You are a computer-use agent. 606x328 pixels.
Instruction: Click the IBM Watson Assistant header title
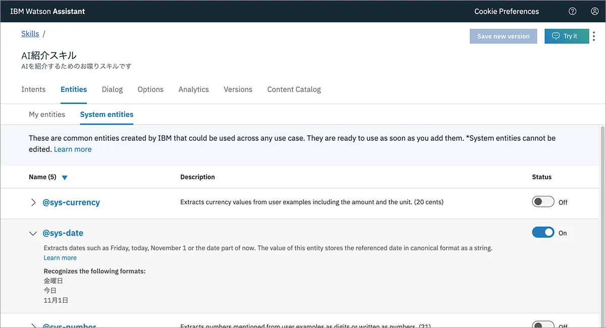pos(47,11)
